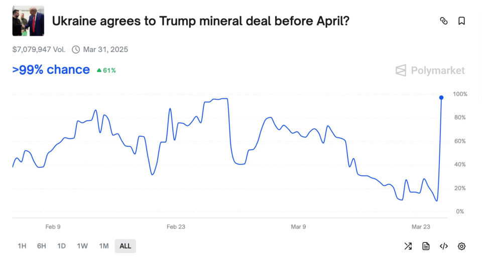Click the Trump-Zelensky market thumbnail
The height and width of the screenshot is (258, 482).
coord(28,21)
